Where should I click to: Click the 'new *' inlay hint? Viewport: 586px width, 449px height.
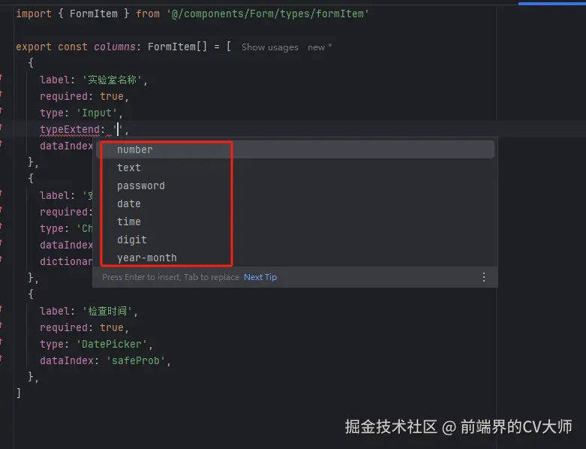(320, 47)
